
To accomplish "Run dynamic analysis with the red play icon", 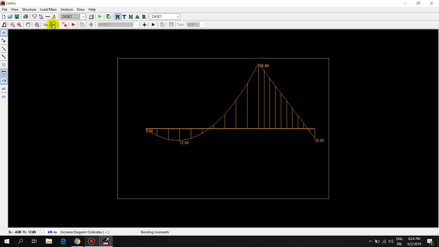I will point(73,25).
